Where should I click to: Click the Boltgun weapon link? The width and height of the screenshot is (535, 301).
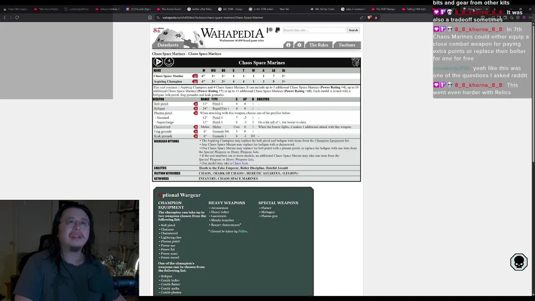pos(159,108)
